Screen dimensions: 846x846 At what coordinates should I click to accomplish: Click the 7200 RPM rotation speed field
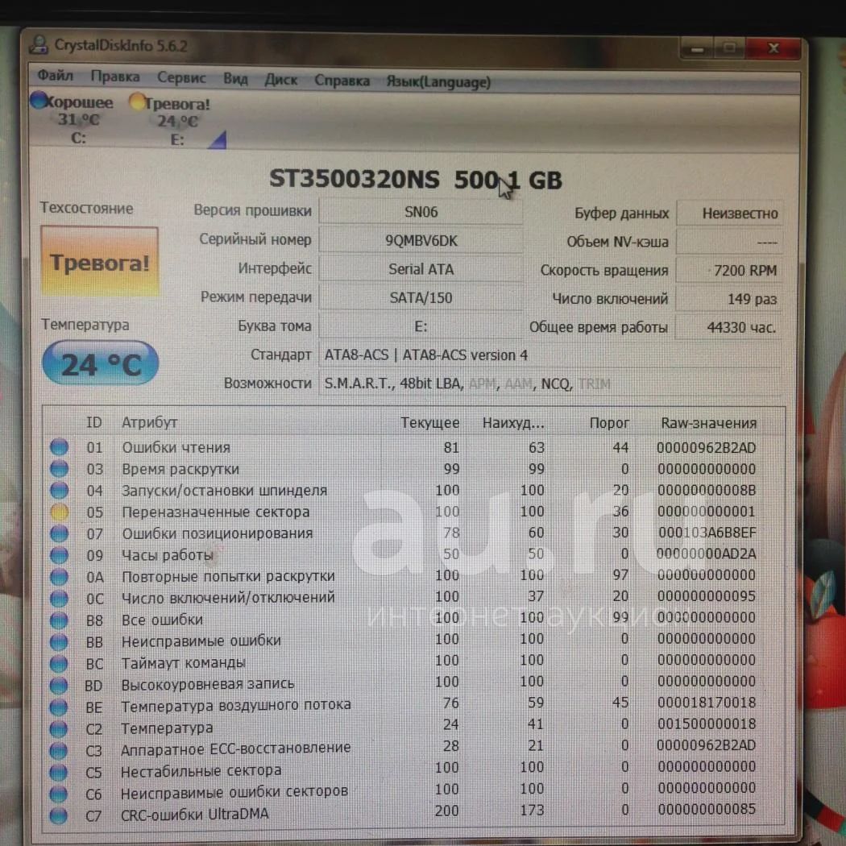tap(729, 270)
